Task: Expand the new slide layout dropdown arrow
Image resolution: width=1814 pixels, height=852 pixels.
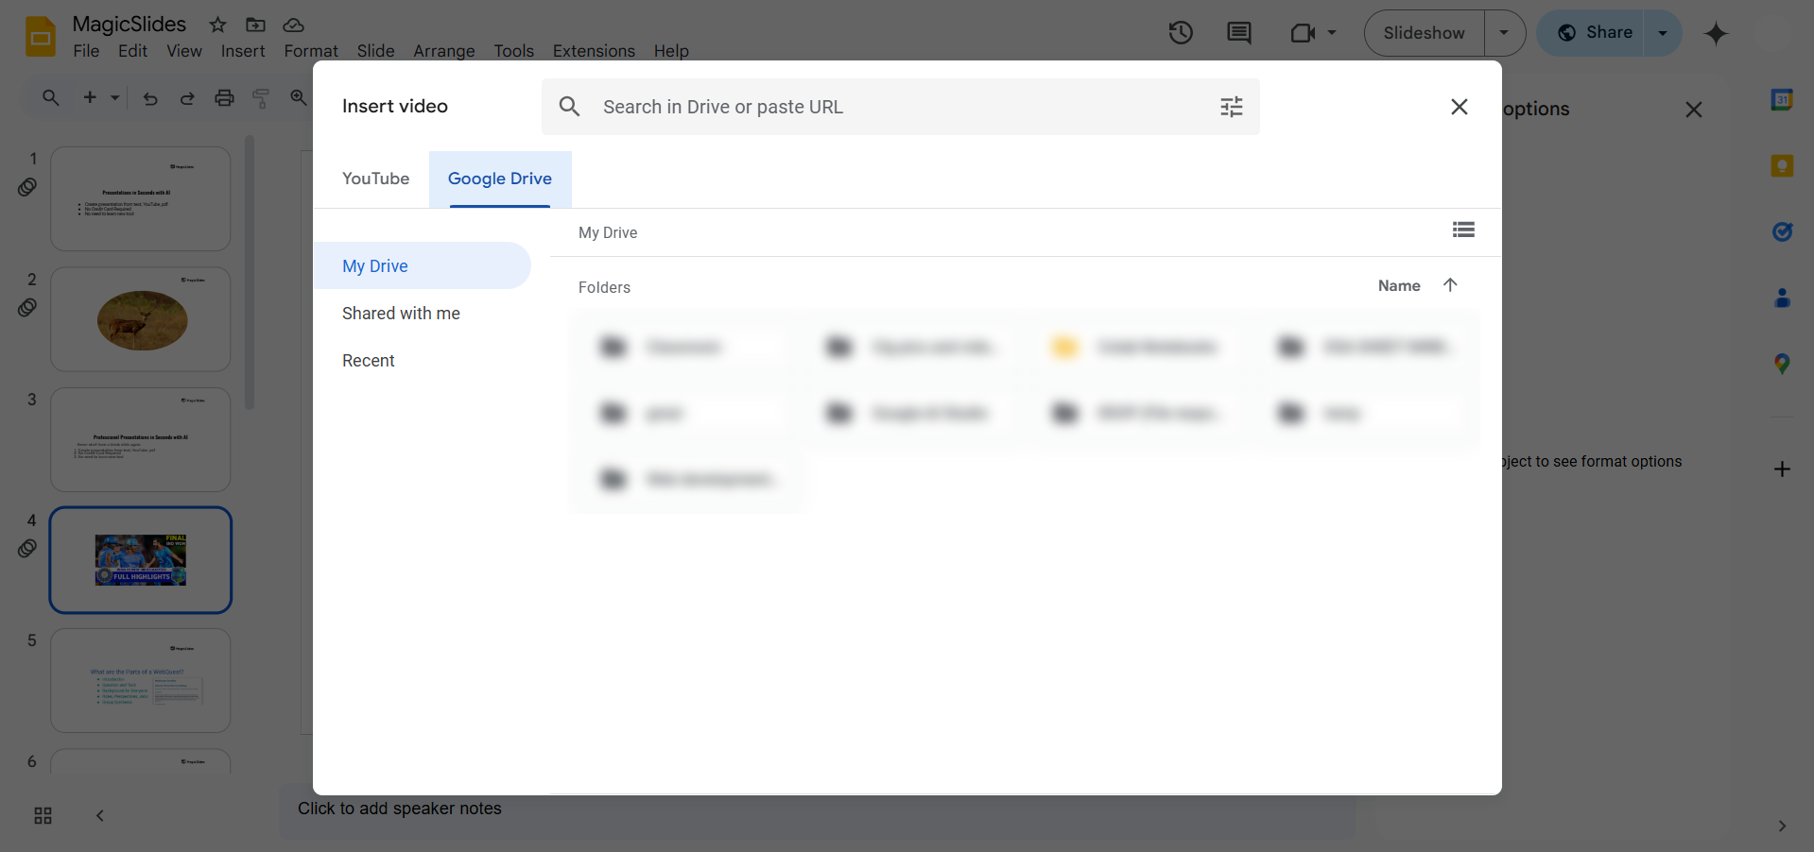Action: [x=115, y=97]
